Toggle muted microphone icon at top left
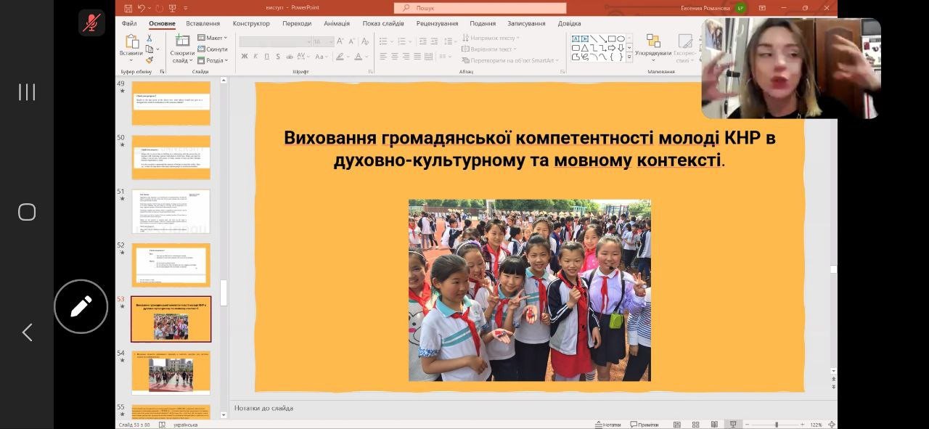Image resolution: width=929 pixels, height=429 pixels. click(91, 23)
